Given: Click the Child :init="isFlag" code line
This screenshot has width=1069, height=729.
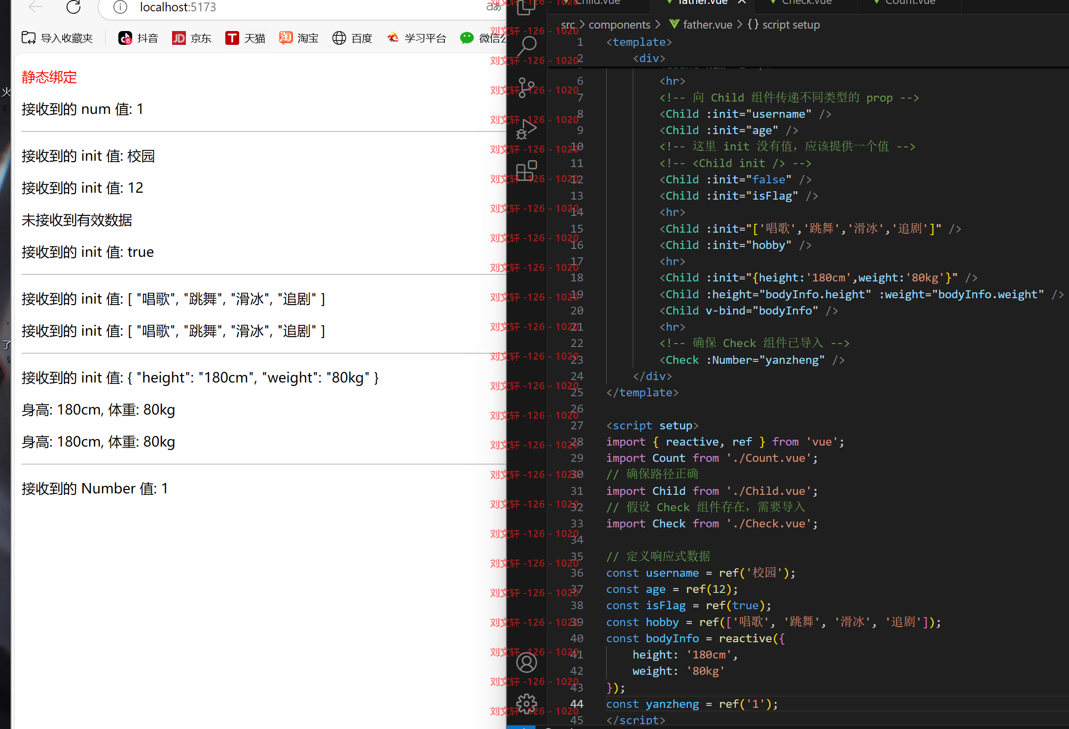Looking at the screenshot, I should pos(739,196).
